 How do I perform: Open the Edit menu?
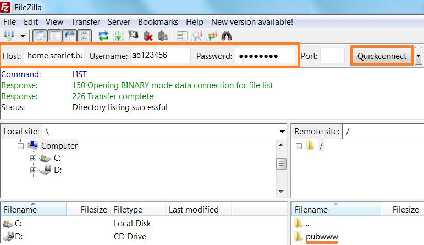coord(31,21)
